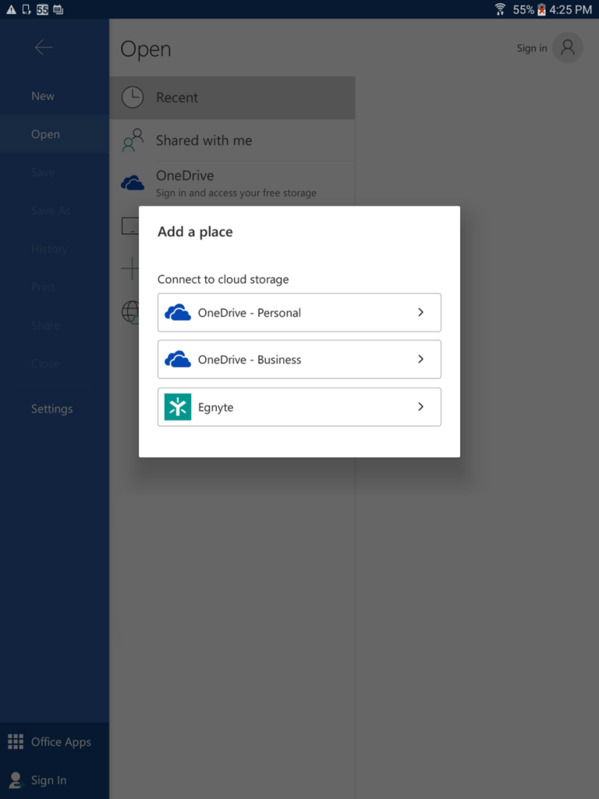Screen dimensions: 599x799
Task: Click OneDrive - Personal cloud icon
Action: click(178, 313)
